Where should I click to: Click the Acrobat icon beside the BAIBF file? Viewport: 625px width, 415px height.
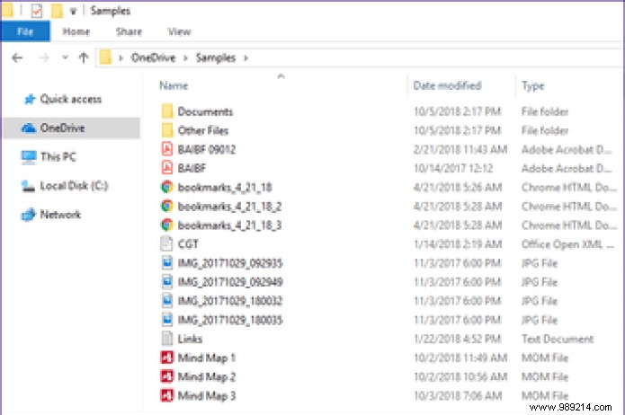tap(167, 168)
